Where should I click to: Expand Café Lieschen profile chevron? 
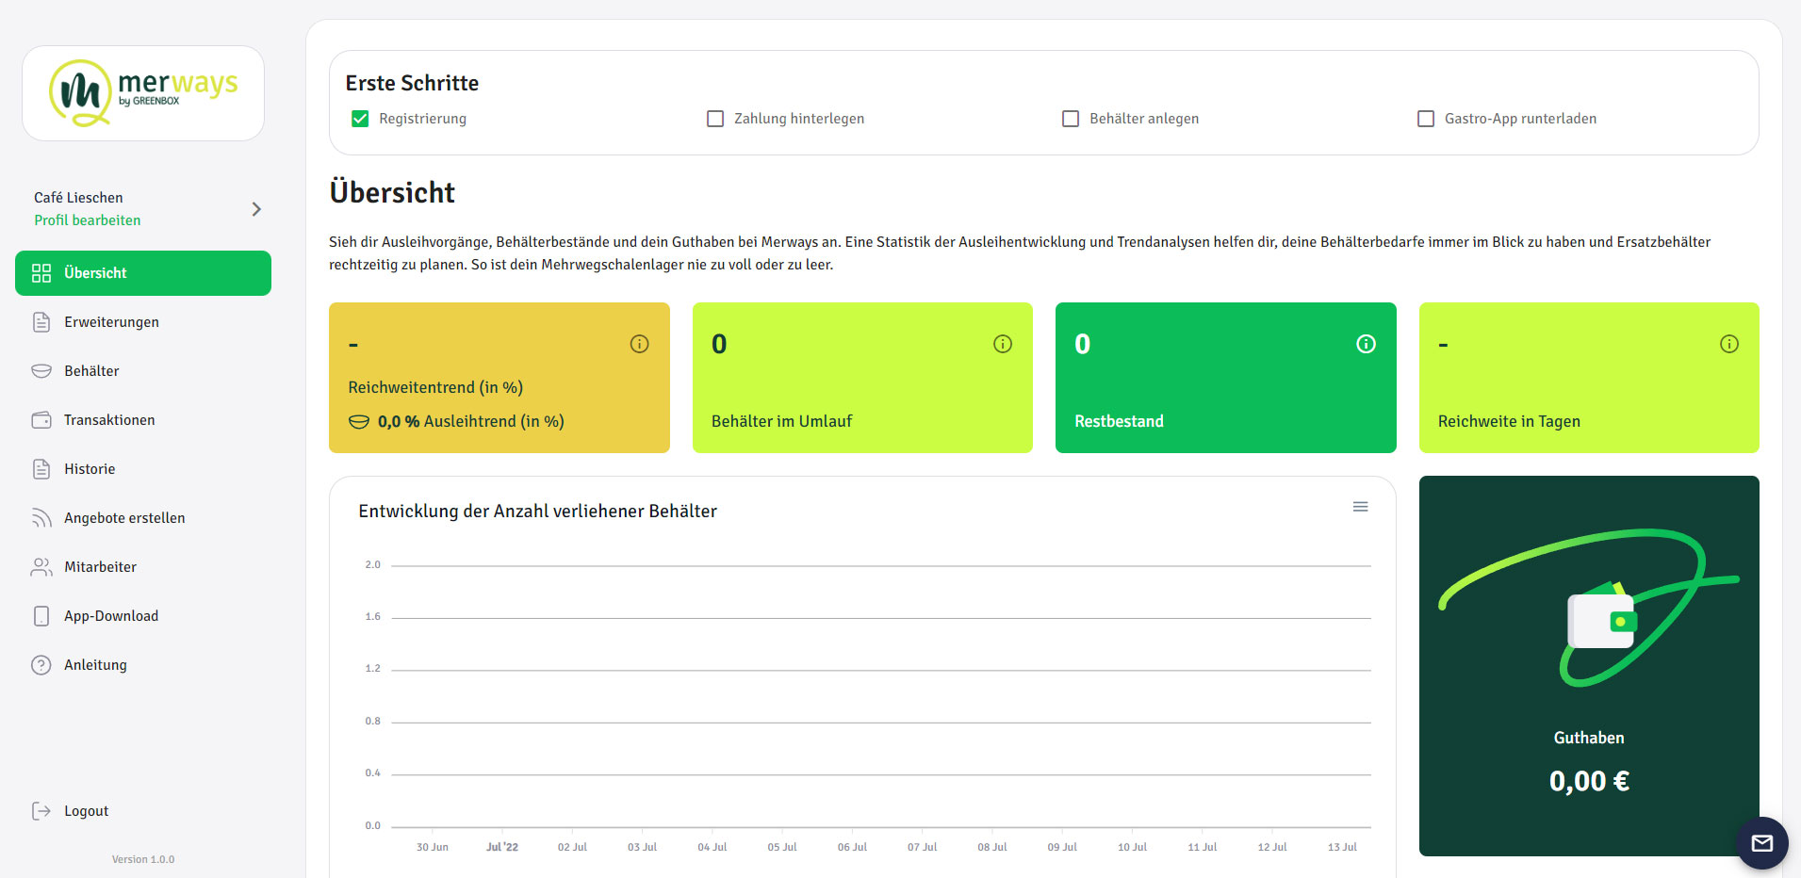pyautogui.click(x=256, y=209)
